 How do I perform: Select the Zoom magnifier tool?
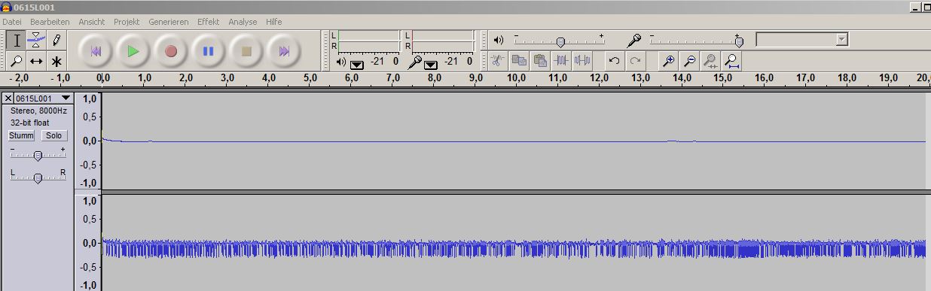pos(17,61)
